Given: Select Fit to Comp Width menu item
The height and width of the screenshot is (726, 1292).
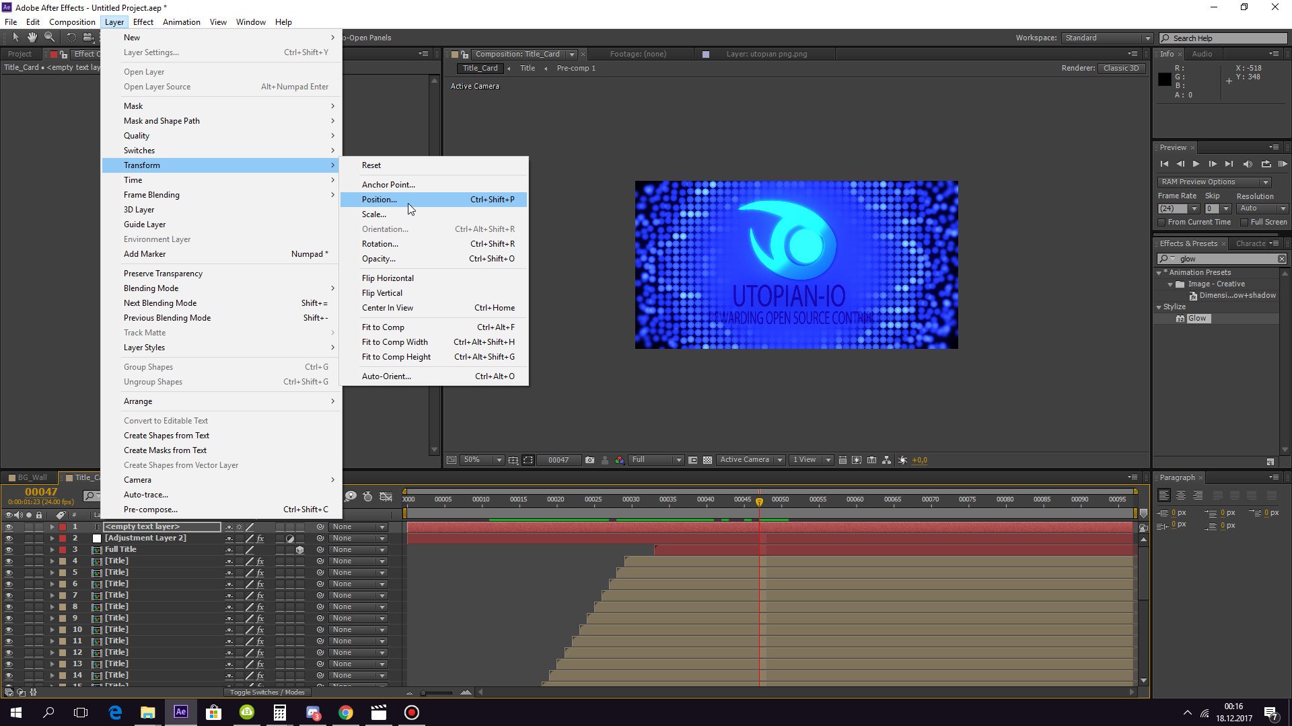Looking at the screenshot, I should pos(394,342).
